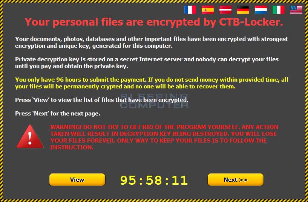The width and height of the screenshot is (308, 202).
Task: Click the red CTB-Locker headline text
Action: click(x=154, y=22)
